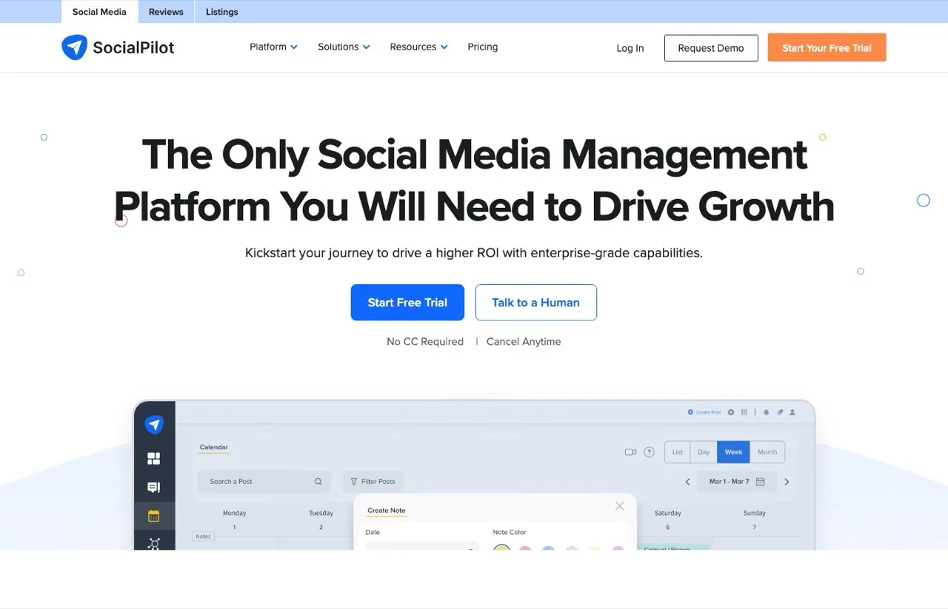
Task: Pick the purple note color swatch
Action: pyautogui.click(x=618, y=548)
